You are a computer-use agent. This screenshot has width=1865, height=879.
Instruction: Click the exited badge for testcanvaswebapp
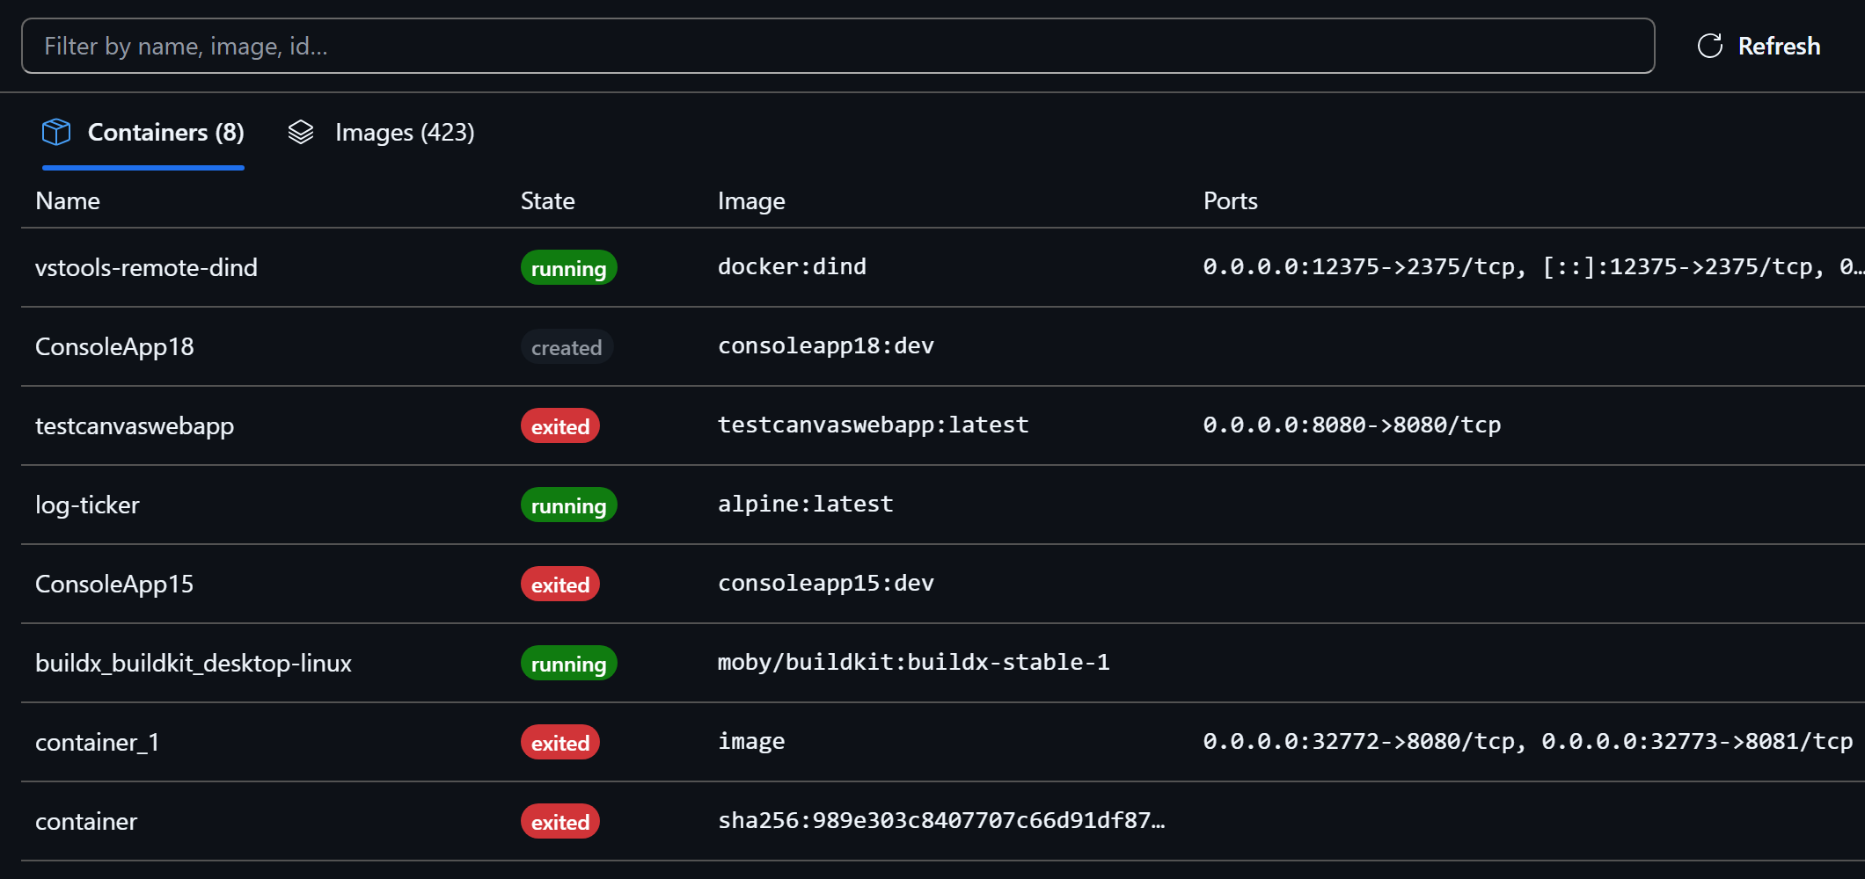559,425
